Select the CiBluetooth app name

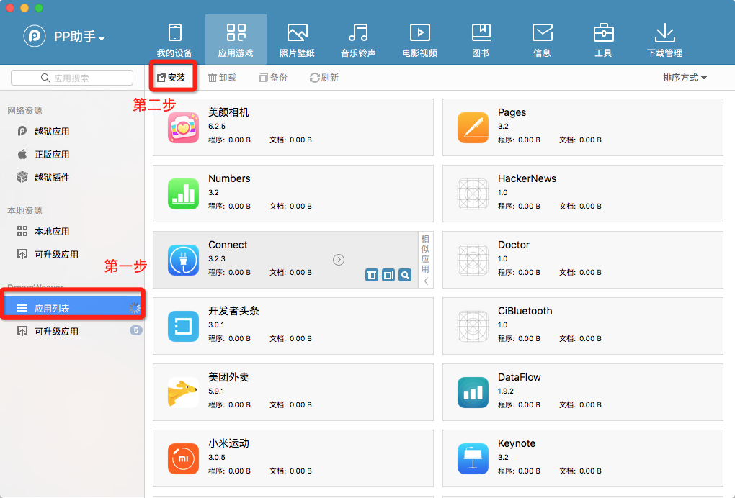pos(525,311)
